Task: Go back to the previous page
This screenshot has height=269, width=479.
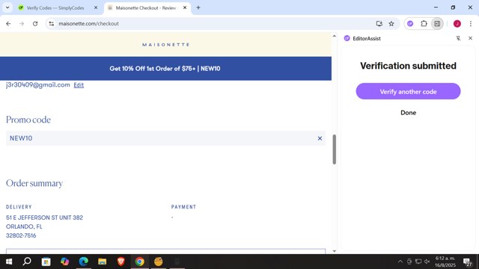Action: (x=8, y=23)
